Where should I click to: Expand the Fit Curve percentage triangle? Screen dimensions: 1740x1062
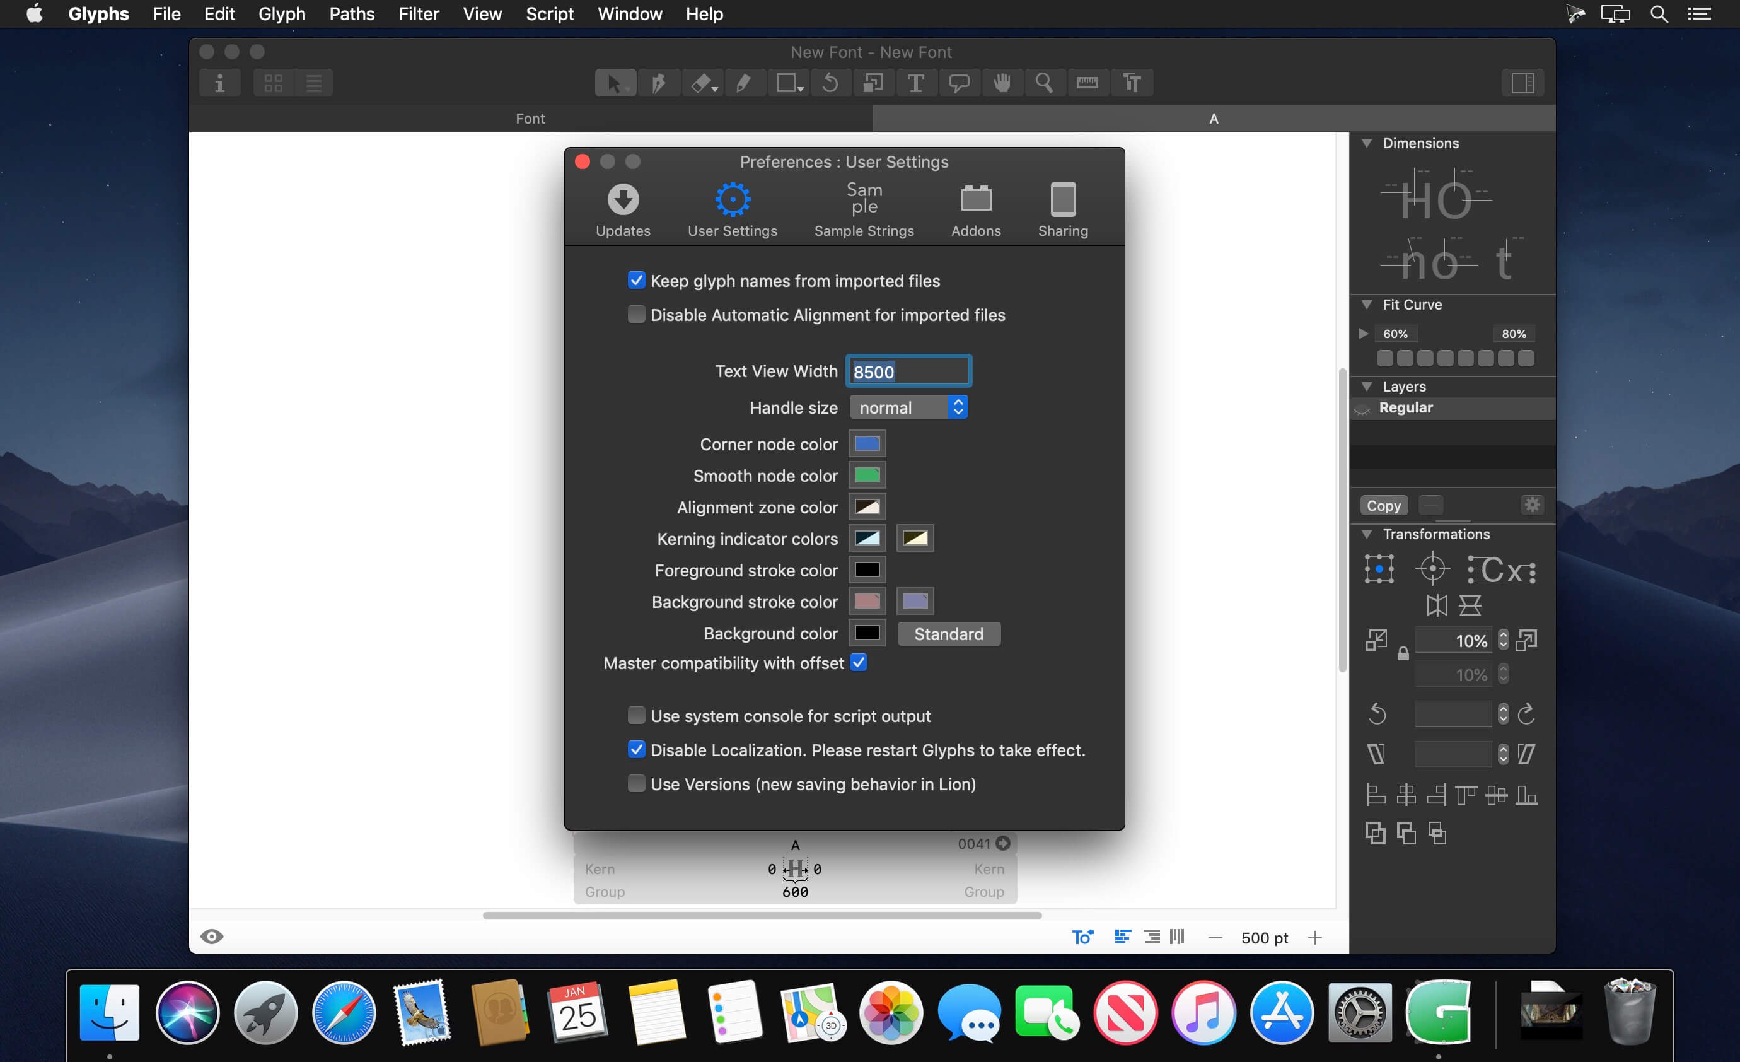pos(1364,334)
